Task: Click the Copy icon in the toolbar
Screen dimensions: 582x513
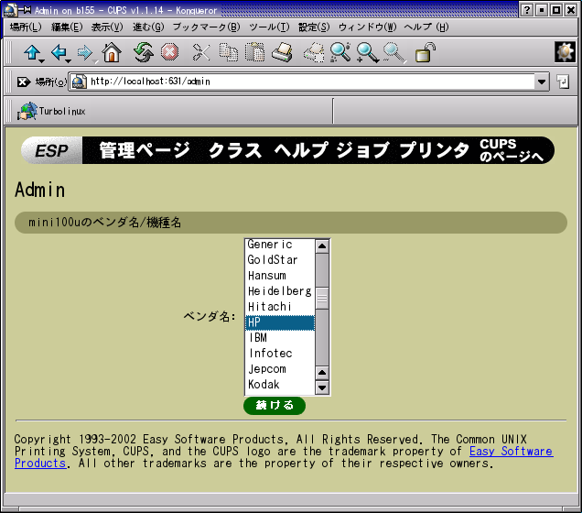Action: pyautogui.click(x=228, y=52)
